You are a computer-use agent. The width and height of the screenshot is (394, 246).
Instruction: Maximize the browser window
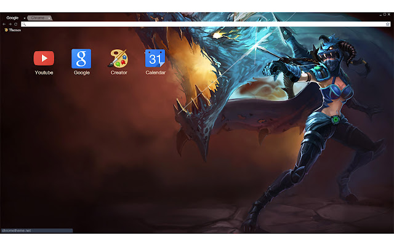coord(385,15)
